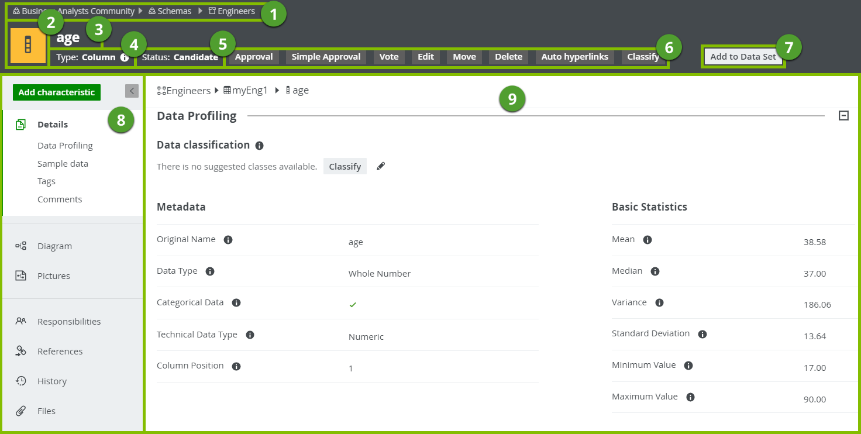This screenshot has height=434, width=861.
Task: Collapse the left sidebar with arrow button
Action: pyautogui.click(x=132, y=91)
